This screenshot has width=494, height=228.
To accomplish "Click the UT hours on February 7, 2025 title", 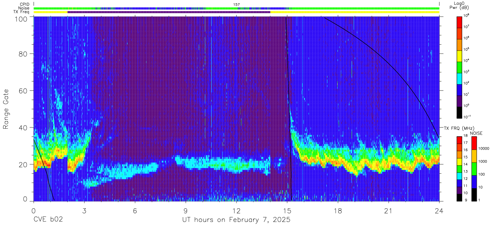I will (236, 220).
